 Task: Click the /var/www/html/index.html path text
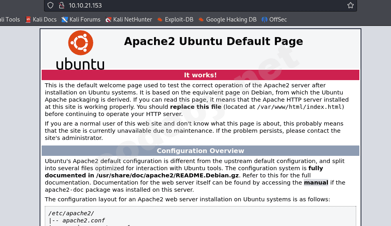(x=299, y=107)
